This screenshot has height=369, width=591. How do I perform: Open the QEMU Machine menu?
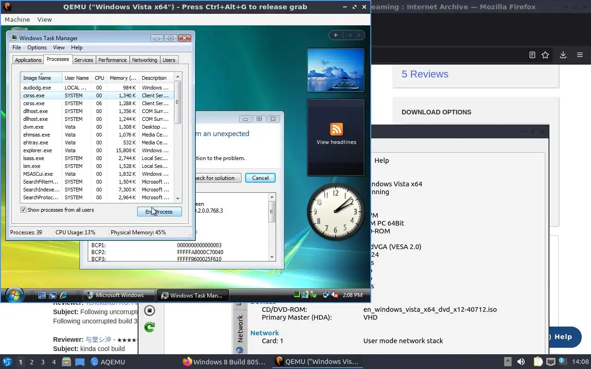17,19
